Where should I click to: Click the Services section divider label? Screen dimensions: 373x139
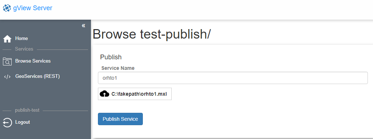click(24, 49)
